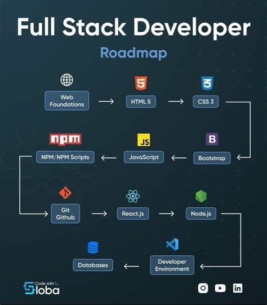Click the CSS3 shield logo
The height and width of the screenshot is (305, 267).
click(x=207, y=83)
